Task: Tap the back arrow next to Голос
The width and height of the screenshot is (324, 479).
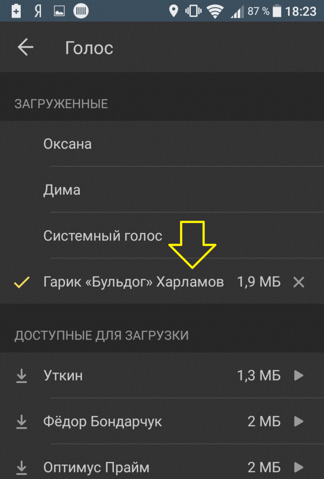Action: pos(26,47)
